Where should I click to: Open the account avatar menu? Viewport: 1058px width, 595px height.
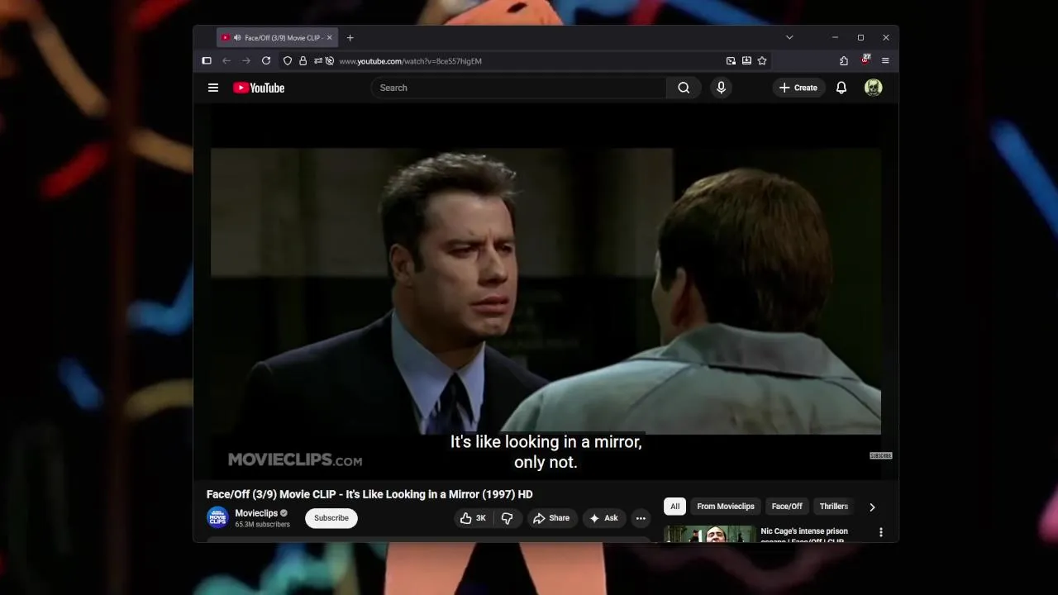pyautogui.click(x=873, y=88)
